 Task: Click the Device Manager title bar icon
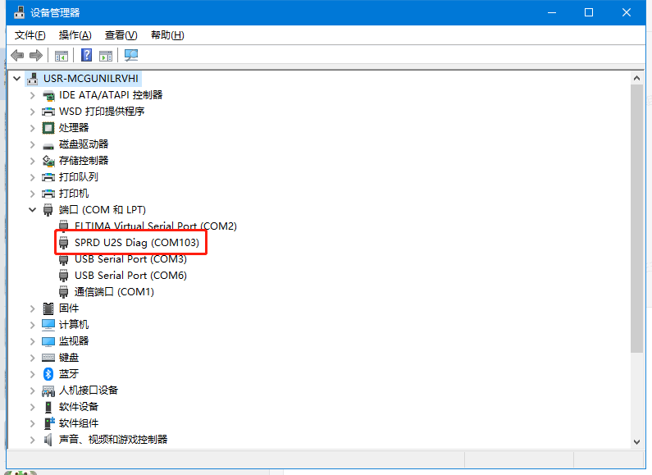pos(19,12)
